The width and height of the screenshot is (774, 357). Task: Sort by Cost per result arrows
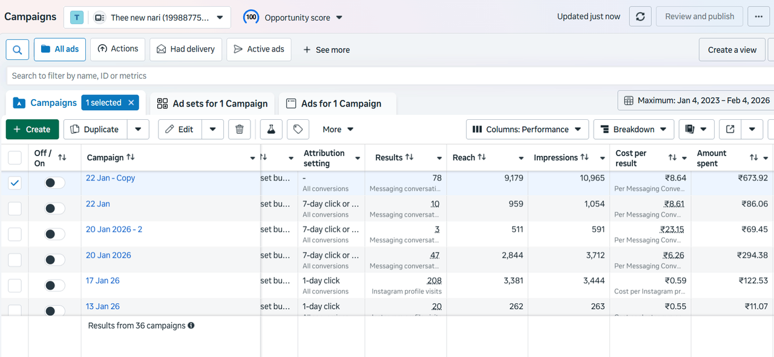[672, 157]
